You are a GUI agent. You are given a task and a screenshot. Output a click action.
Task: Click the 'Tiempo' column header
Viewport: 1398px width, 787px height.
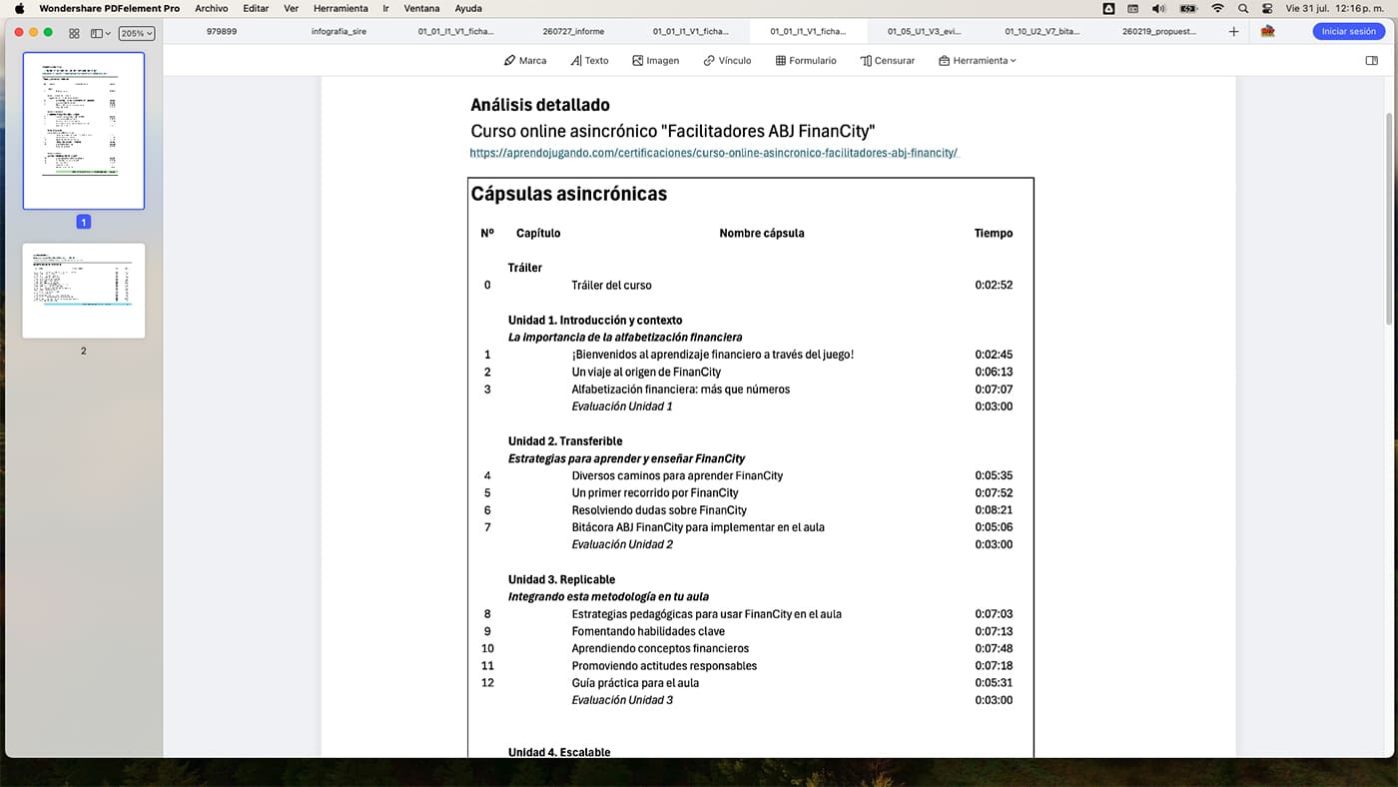[994, 234]
